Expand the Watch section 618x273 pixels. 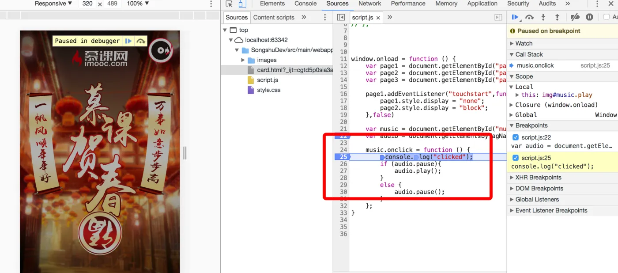tap(524, 43)
